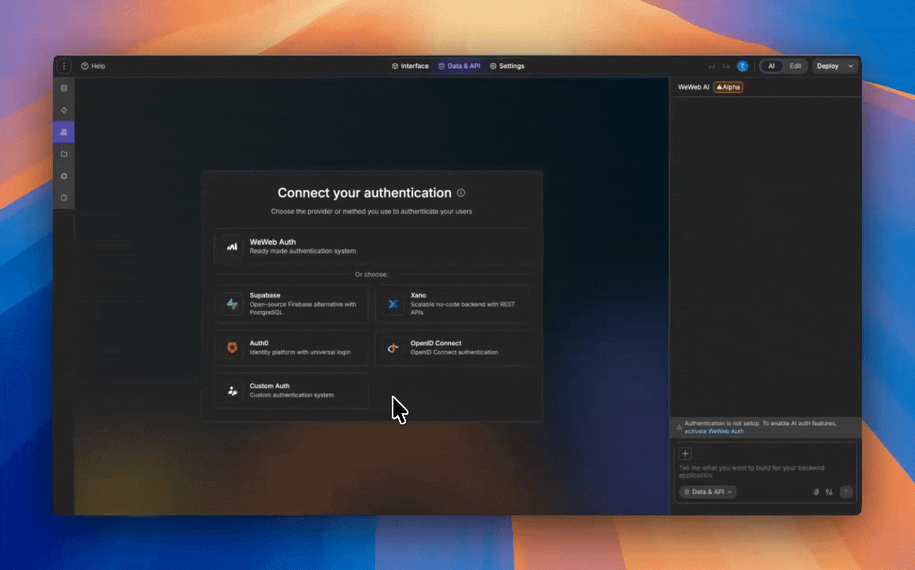915x570 pixels.
Task: Click the undo arrow in top bar
Action: [712, 66]
